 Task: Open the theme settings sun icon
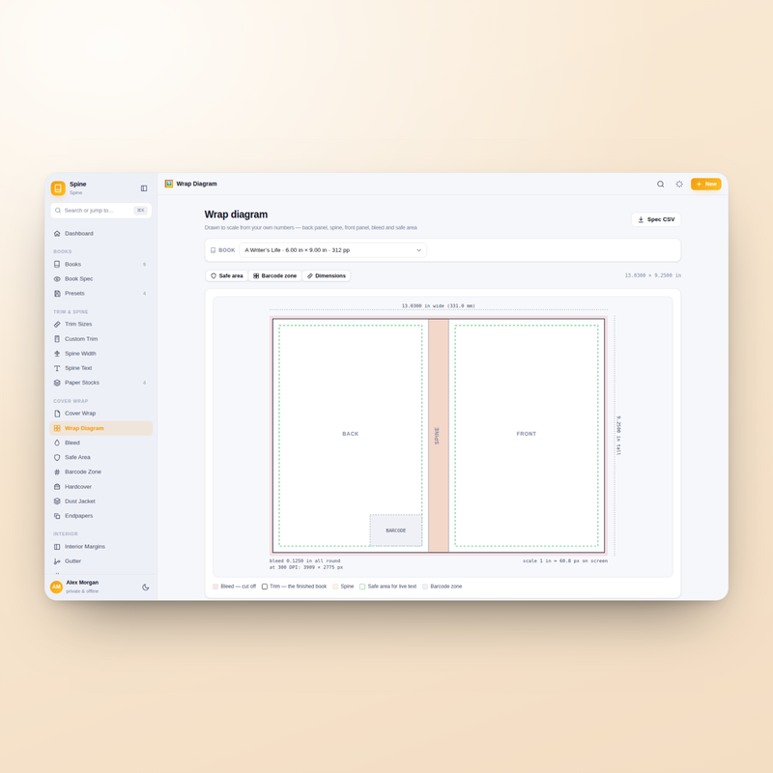tap(679, 184)
